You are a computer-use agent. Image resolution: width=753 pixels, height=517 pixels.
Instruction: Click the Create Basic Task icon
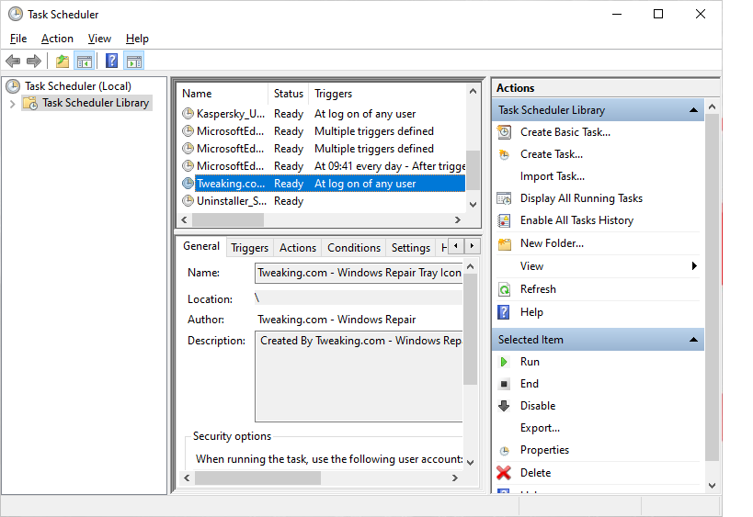tap(504, 132)
